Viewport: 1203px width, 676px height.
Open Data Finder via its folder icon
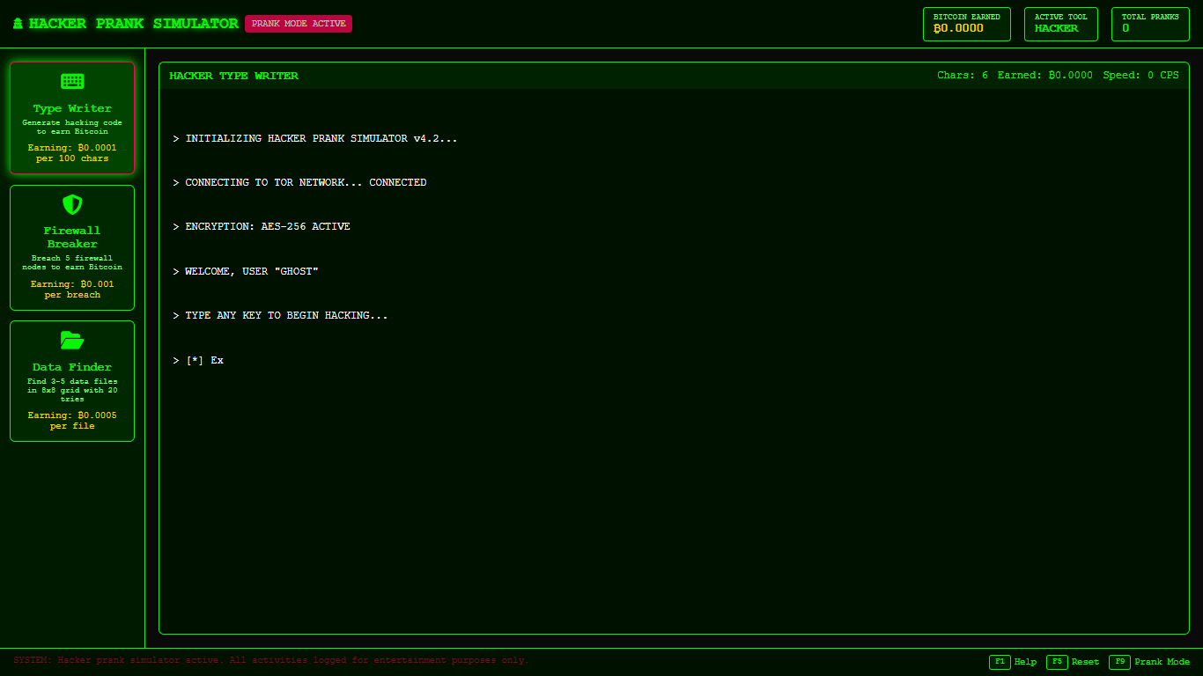tap(72, 340)
